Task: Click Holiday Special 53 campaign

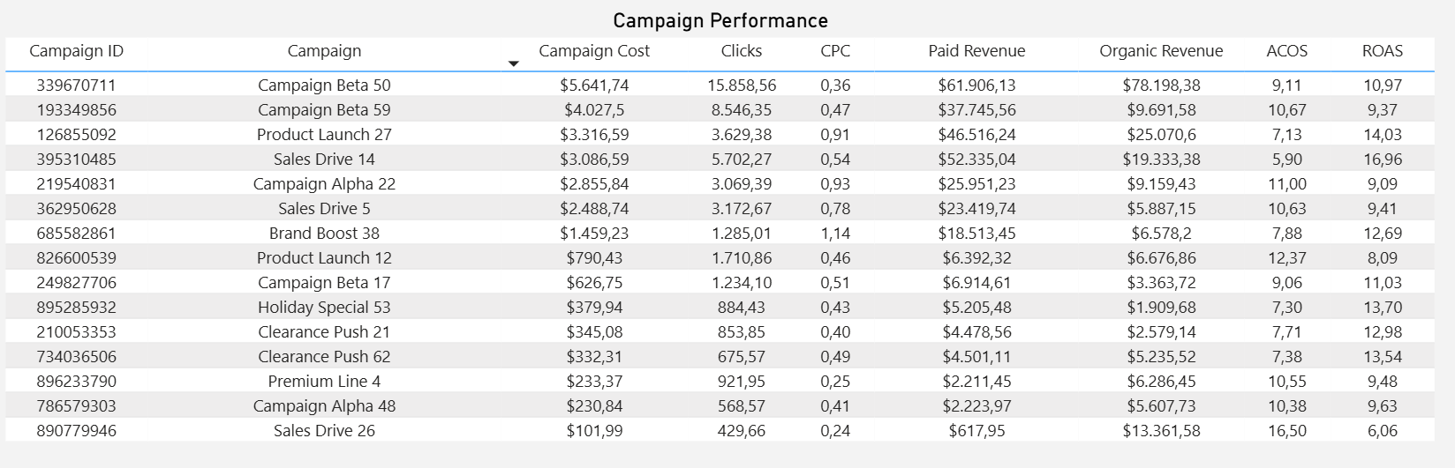Action: pyautogui.click(x=324, y=308)
